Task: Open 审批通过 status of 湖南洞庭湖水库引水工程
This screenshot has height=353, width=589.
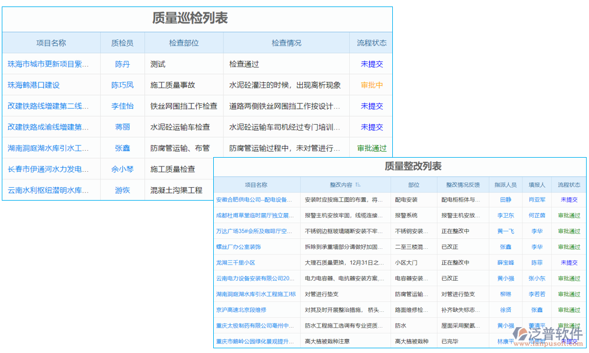Action: [371, 148]
